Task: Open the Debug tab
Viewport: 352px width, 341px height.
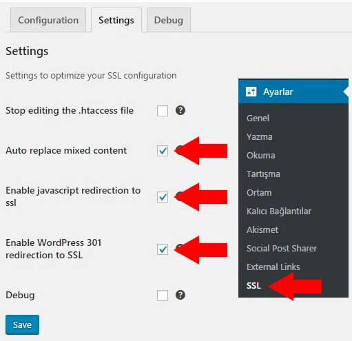Action: point(169,20)
